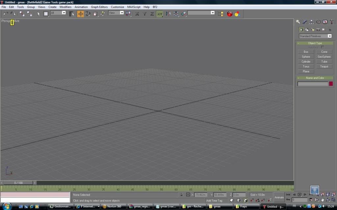
Task: Select the Lights category icon
Action: (x=312, y=30)
